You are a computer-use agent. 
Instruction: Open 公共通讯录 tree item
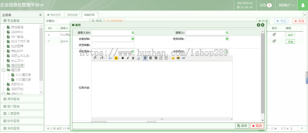23,75
